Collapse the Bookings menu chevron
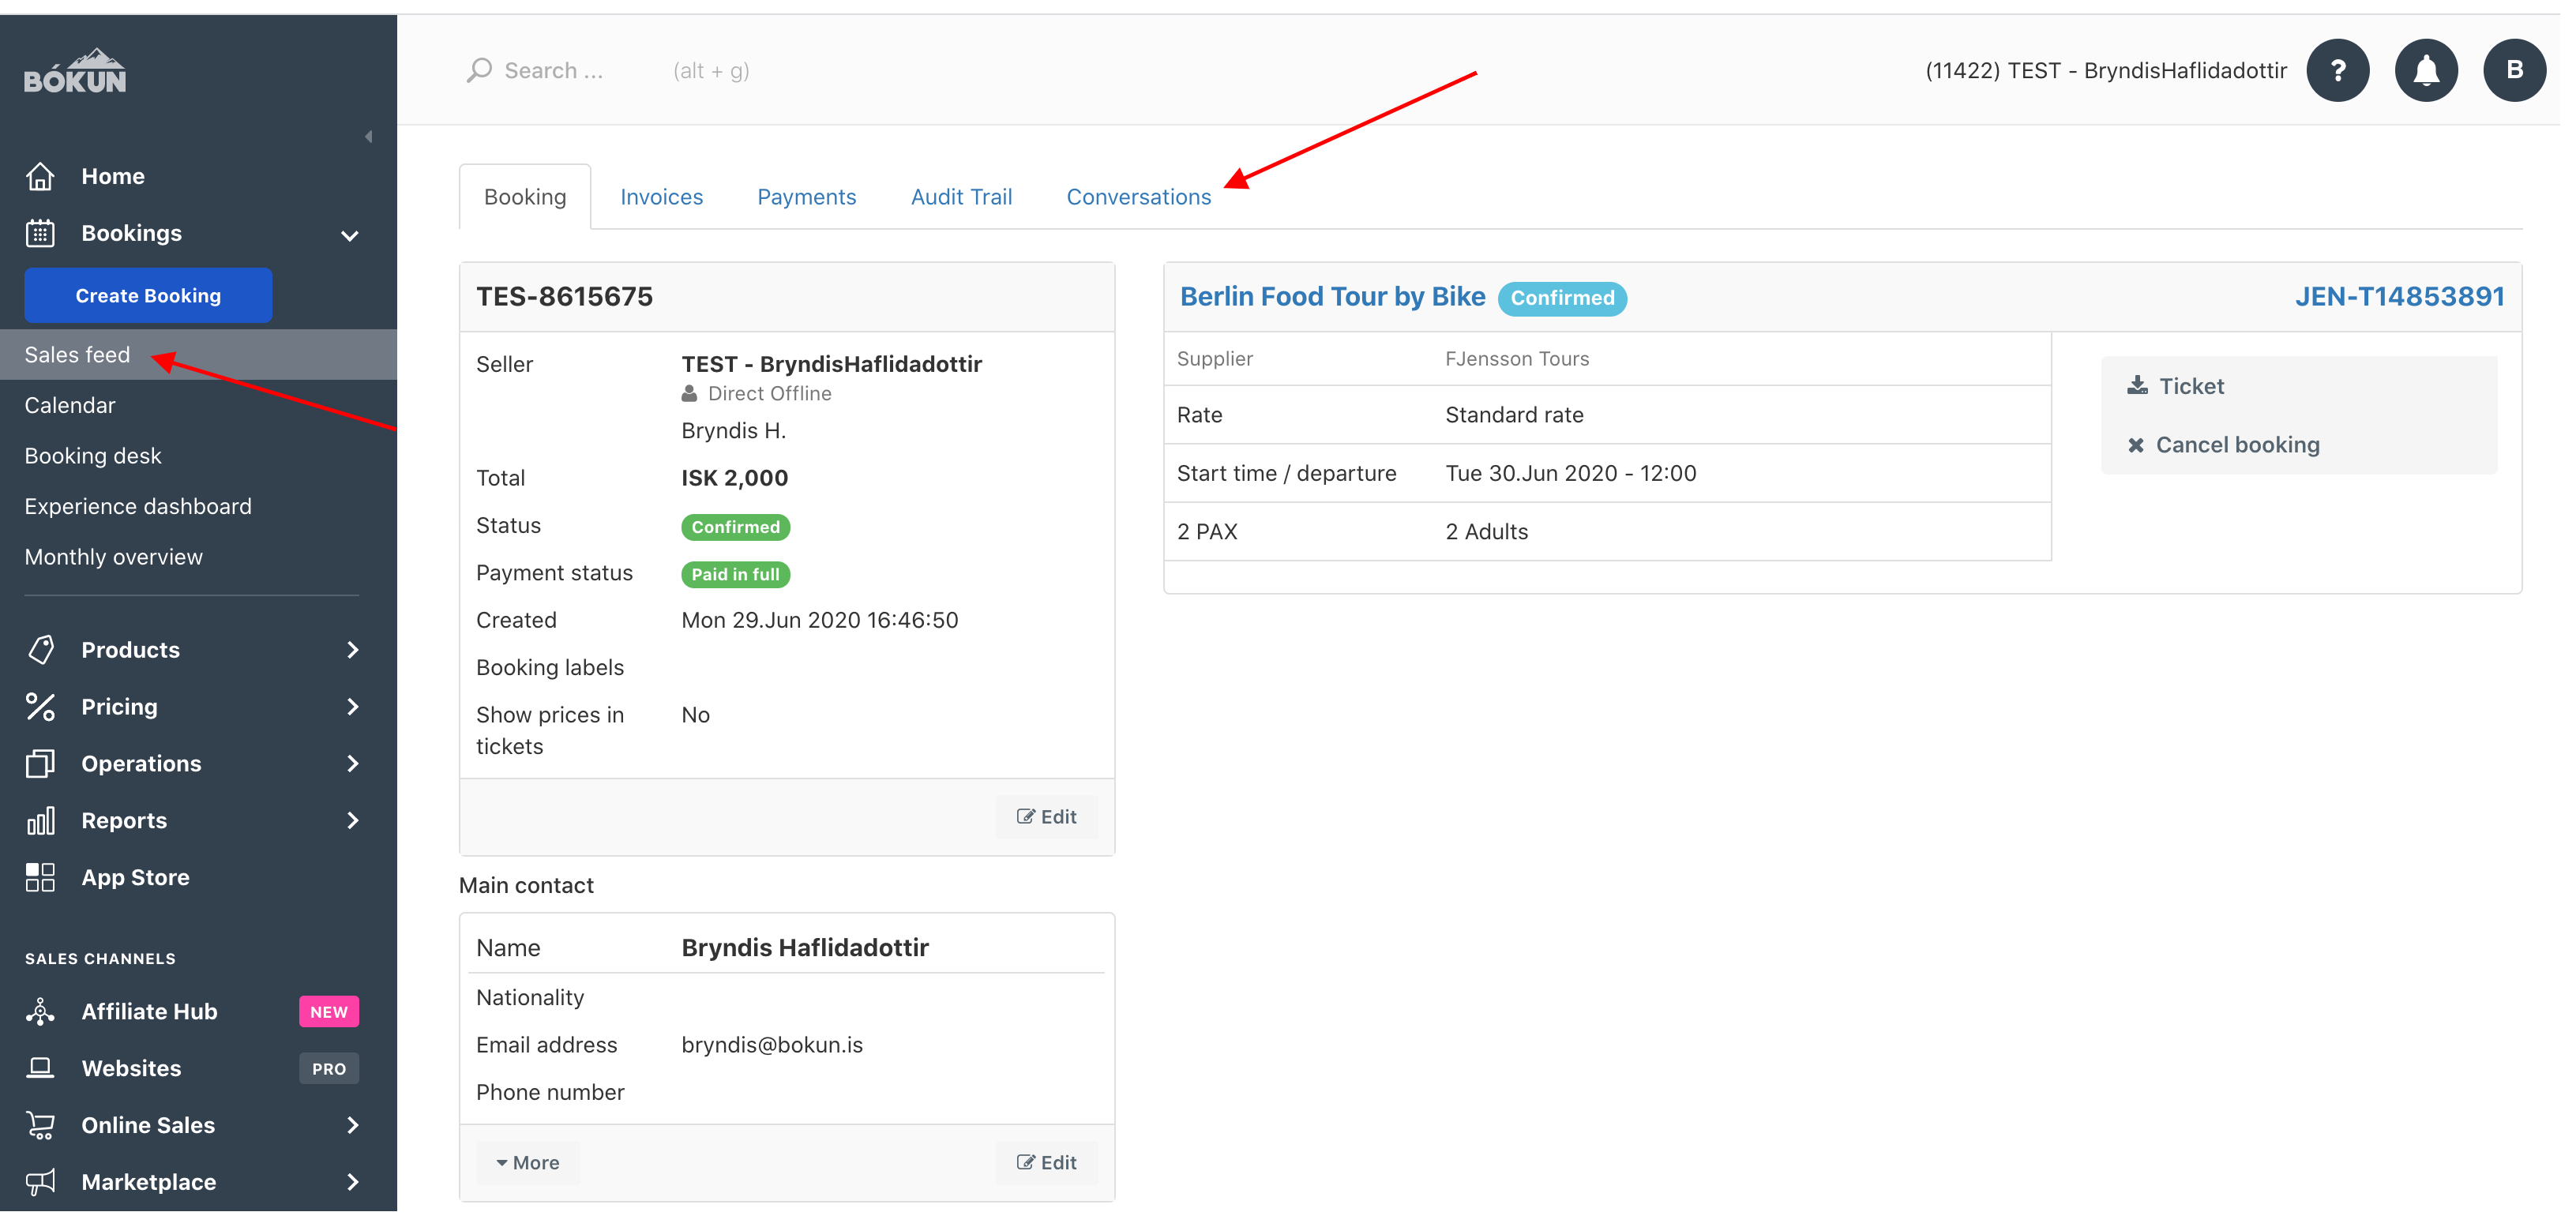2576x1227 pixels. (350, 236)
